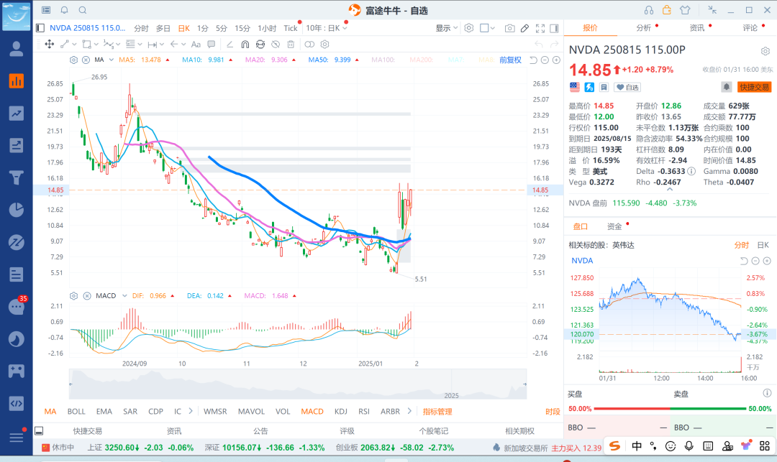Remove the MACD indicator with X icon
777x462 pixels.
point(87,296)
